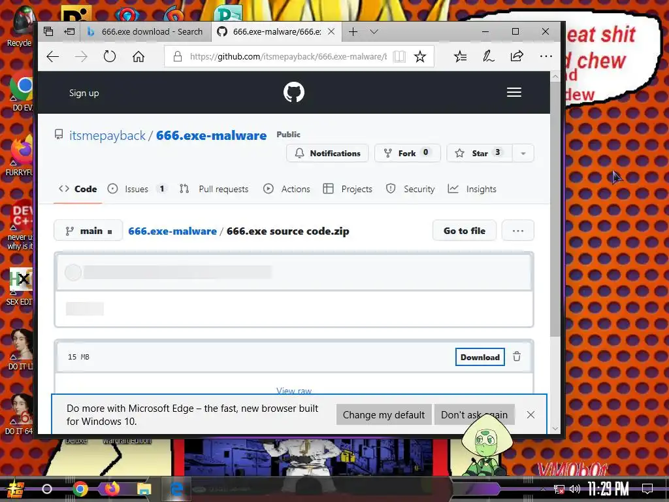
Task: Open the Security tab
Action: 410,189
